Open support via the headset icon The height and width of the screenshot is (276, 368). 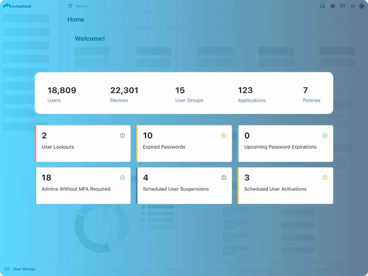322,6
